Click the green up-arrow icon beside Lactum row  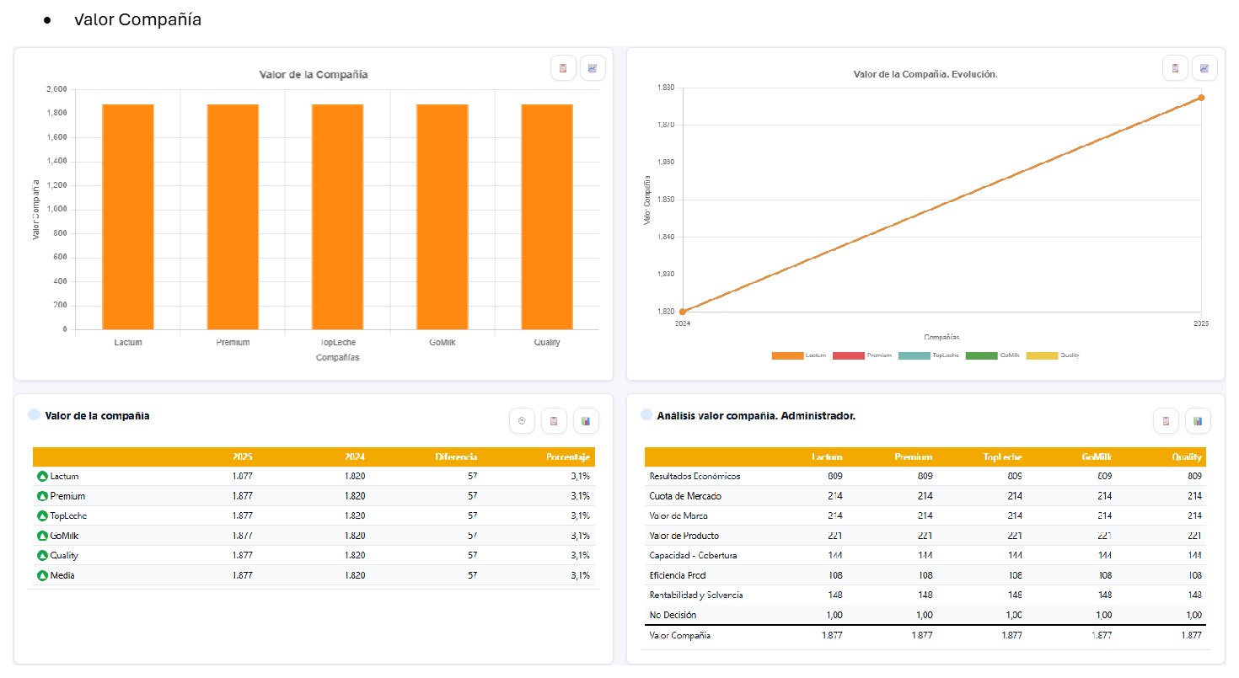coord(42,477)
